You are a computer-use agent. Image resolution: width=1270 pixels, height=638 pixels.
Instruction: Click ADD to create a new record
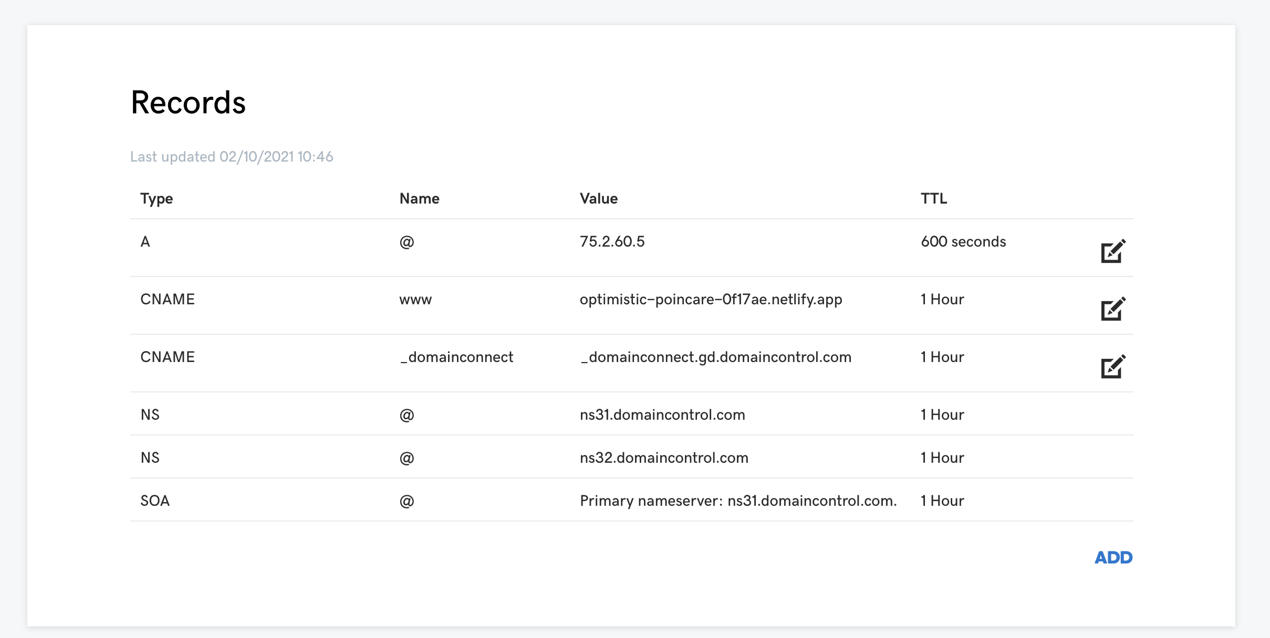(x=1113, y=557)
